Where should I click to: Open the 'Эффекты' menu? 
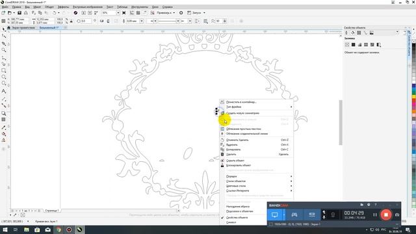click(63, 7)
